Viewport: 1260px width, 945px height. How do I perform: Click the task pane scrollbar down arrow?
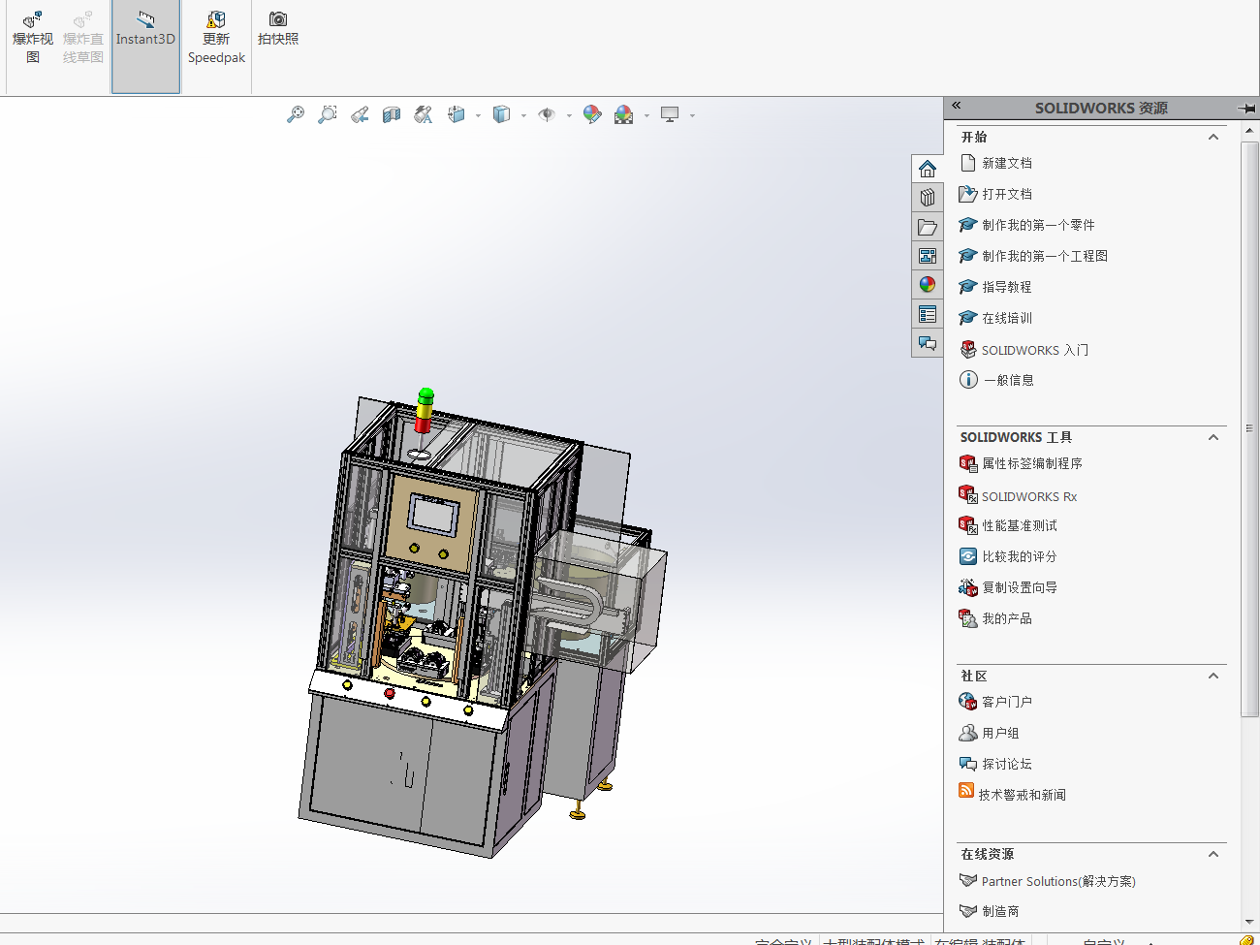(x=1249, y=922)
